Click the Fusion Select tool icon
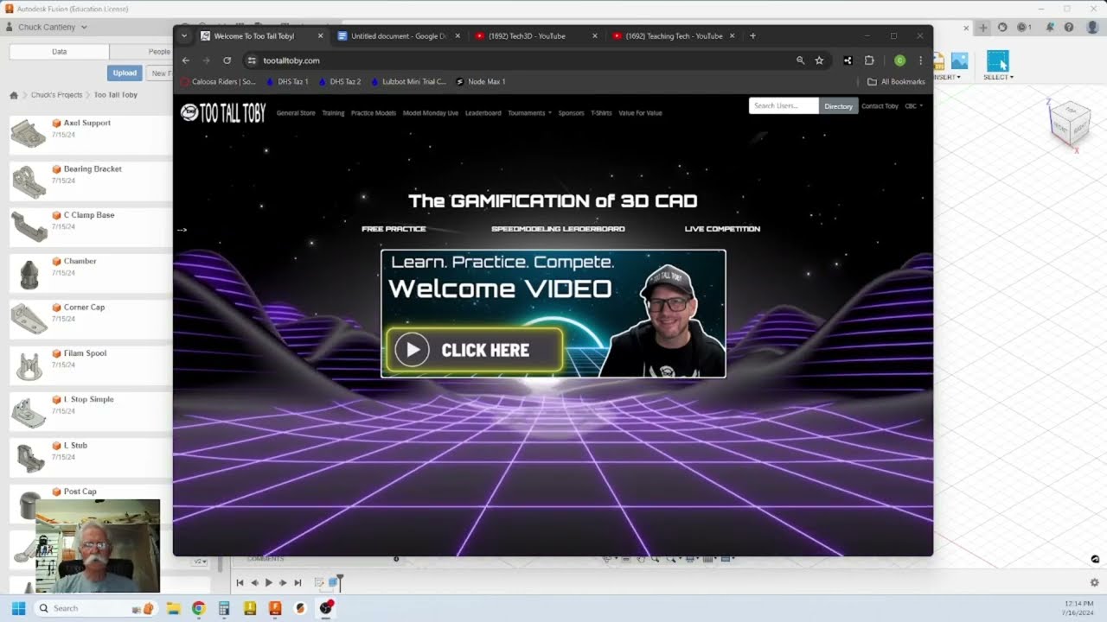Image resolution: width=1107 pixels, height=622 pixels. click(x=997, y=61)
